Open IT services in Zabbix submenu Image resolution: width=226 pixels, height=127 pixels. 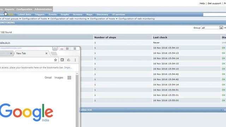(119, 14)
